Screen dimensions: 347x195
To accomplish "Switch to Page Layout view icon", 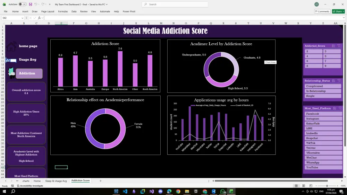I will click(304, 186).
